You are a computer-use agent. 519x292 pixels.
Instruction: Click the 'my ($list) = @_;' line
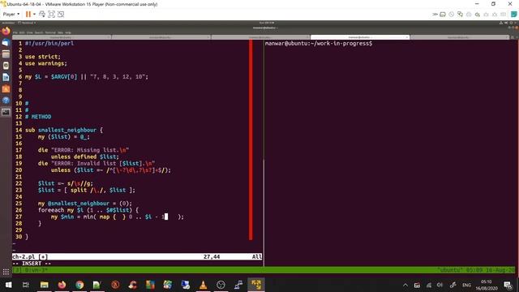point(63,137)
